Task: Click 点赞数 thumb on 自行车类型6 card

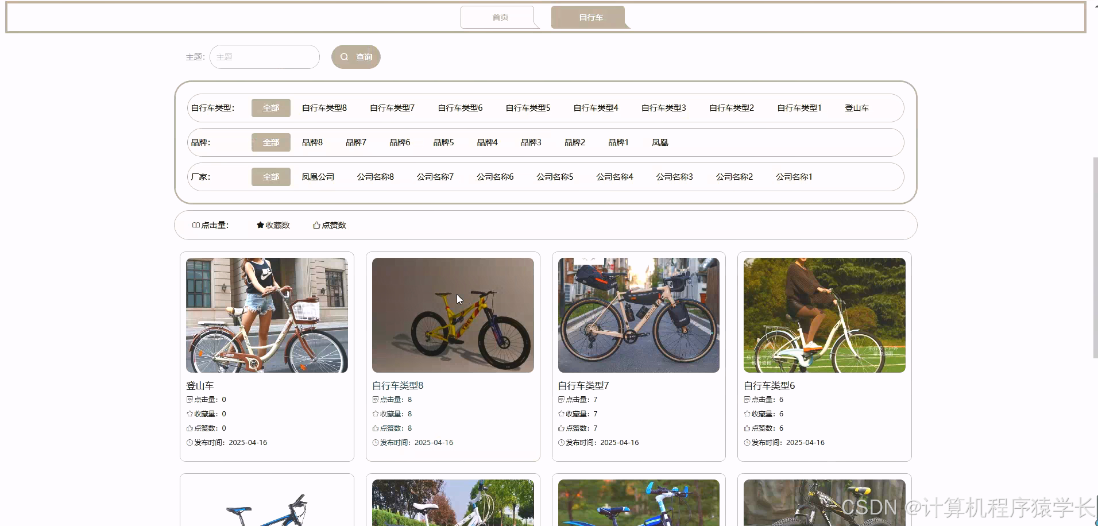Action: [747, 428]
